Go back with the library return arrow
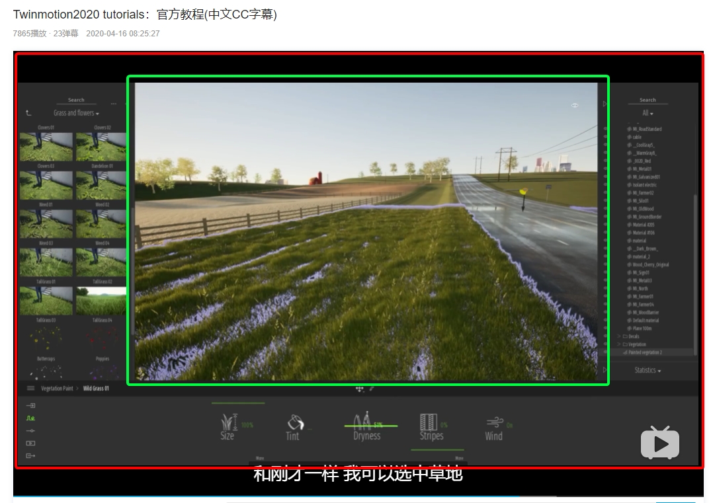The height and width of the screenshot is (503, 711). pos(28,113)
